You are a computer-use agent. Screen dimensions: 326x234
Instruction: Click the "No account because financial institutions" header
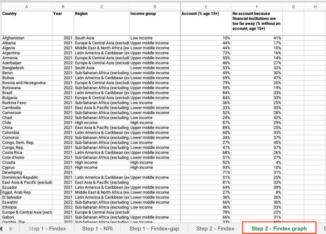pos(257,23)
